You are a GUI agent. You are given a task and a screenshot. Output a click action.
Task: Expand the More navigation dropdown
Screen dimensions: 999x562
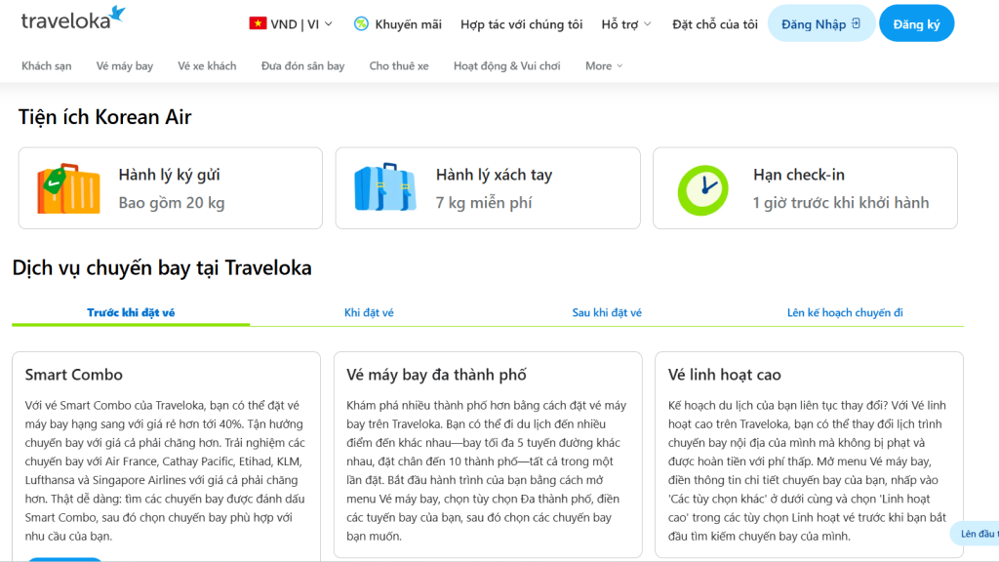pyautogui.click(x=603, y=65)
